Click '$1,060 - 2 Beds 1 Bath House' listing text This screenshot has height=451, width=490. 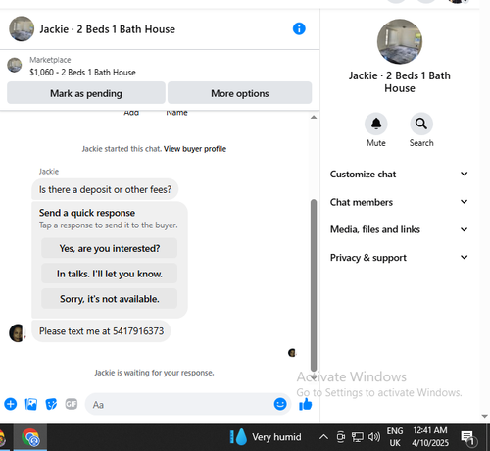82,73
